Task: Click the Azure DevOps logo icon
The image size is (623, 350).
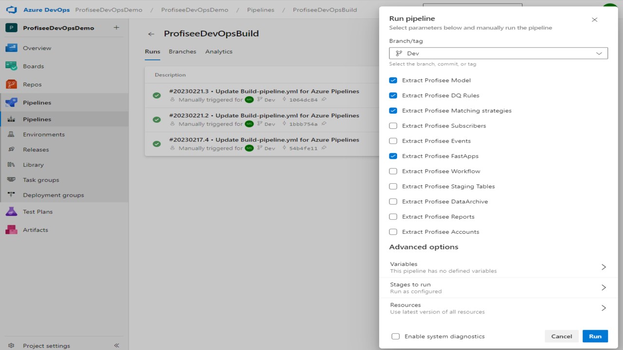Action: (x=11, y=10)
